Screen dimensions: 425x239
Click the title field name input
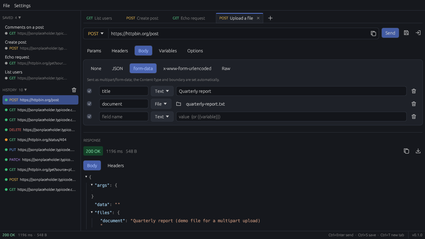[124, 91]
